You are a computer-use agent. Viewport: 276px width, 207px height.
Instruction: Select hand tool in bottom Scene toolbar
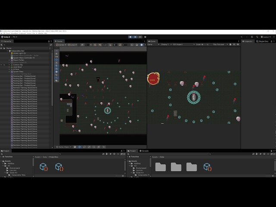75,147
